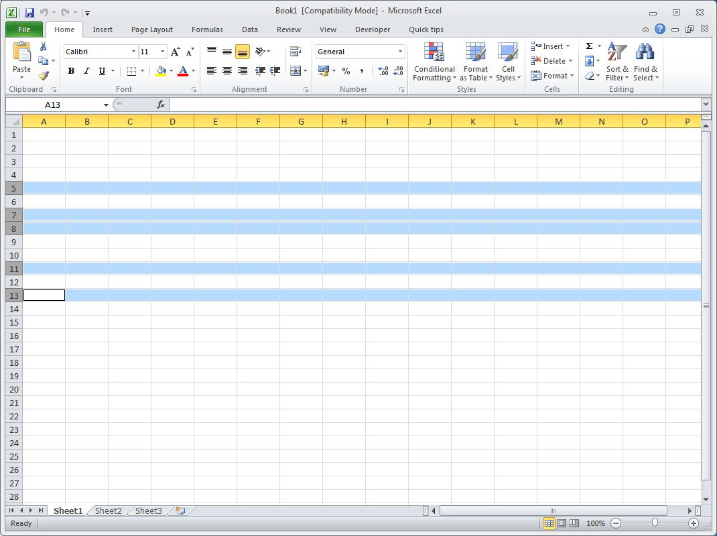
Task: Click the Cut scissors icon
Action: coord(44,47)
